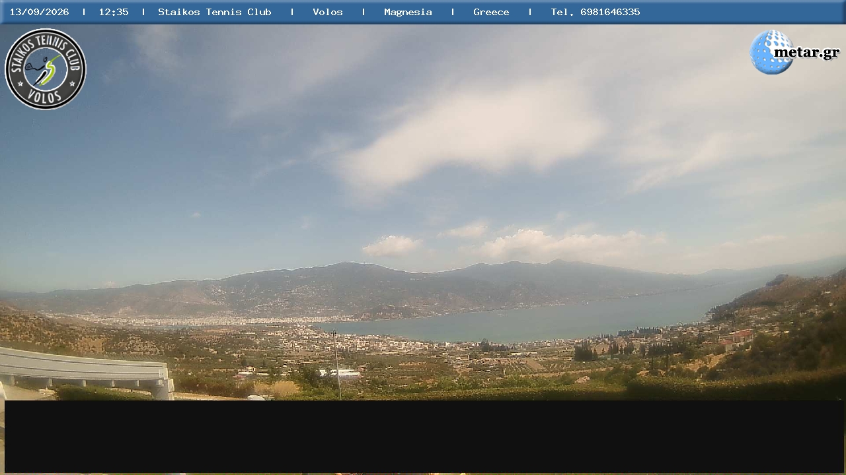Viewport: 846px width, 475px height.
Task: Select the 12:35 timestamp in the header
Action: click(x=114, y=12)
